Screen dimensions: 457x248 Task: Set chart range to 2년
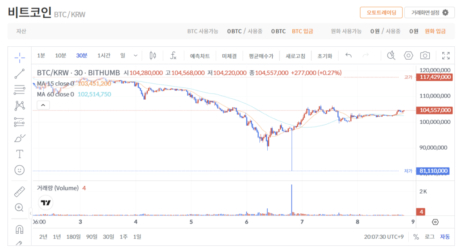tap(43, 237)
